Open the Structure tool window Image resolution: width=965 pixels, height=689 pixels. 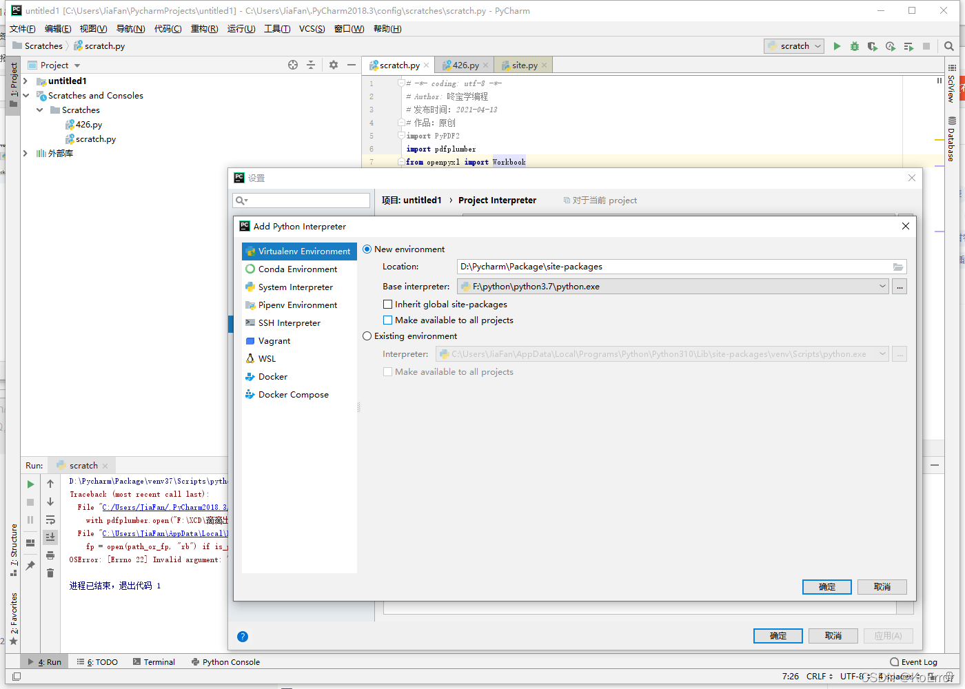14,550
